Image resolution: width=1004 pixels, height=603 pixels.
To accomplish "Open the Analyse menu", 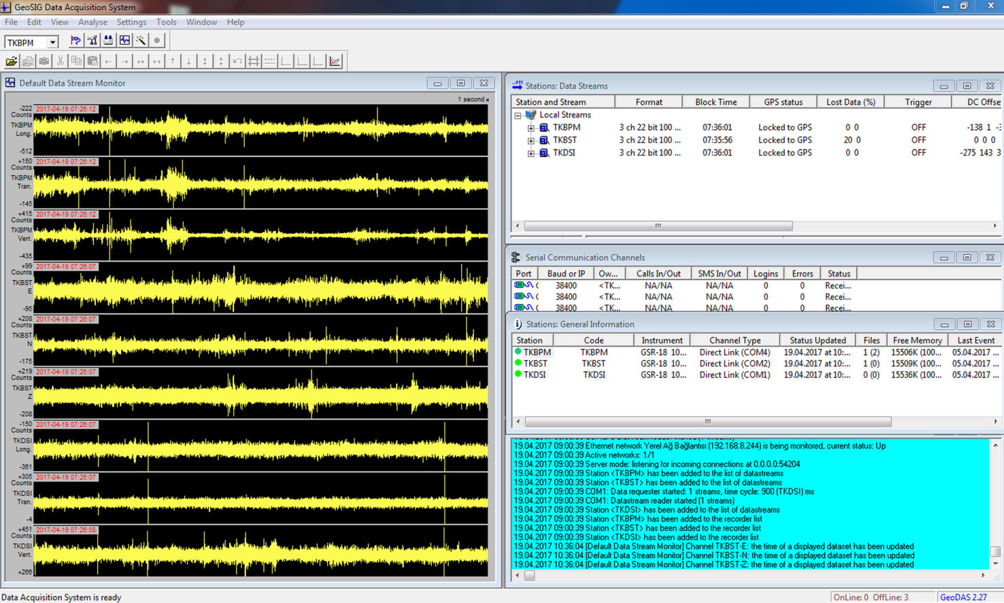I will coord(93,22).
